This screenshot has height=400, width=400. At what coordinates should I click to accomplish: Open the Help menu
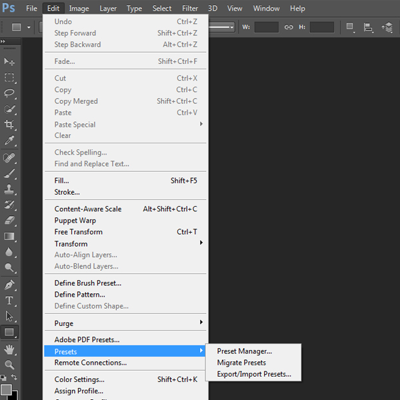[297, 9]
